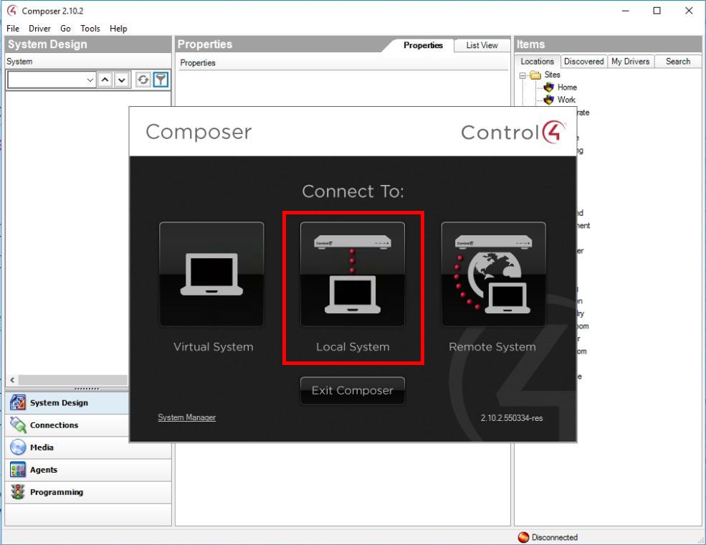Open the System Manager link
706x545 pixels.
pyautogui.click(x=186, y=417)
